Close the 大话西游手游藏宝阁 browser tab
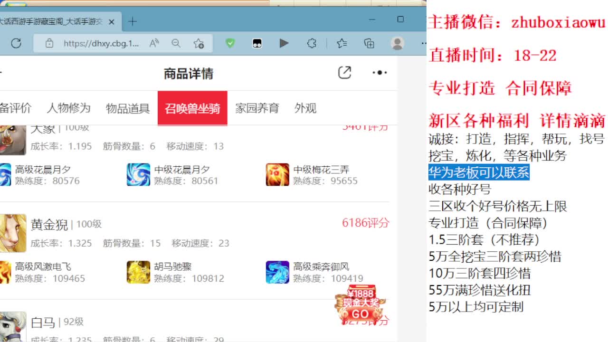This screenshot has width=608, height=342. click(112, 21)
